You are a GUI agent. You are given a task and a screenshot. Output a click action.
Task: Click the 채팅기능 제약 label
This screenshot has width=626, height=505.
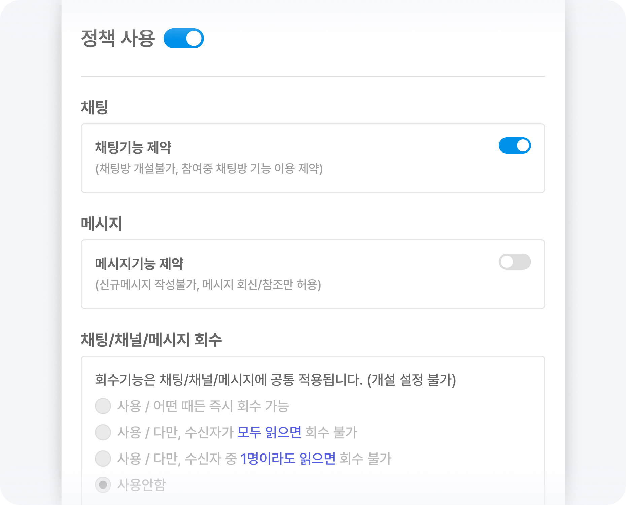133,147
